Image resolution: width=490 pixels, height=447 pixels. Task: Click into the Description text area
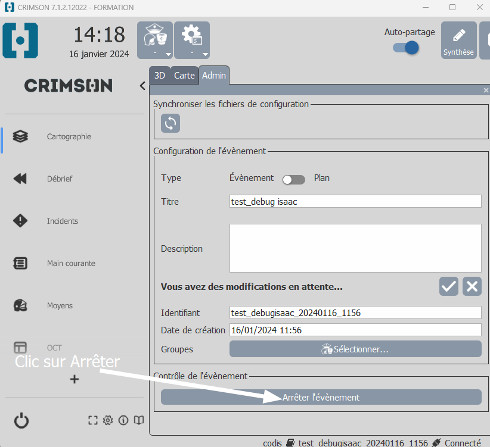[355, 248]
